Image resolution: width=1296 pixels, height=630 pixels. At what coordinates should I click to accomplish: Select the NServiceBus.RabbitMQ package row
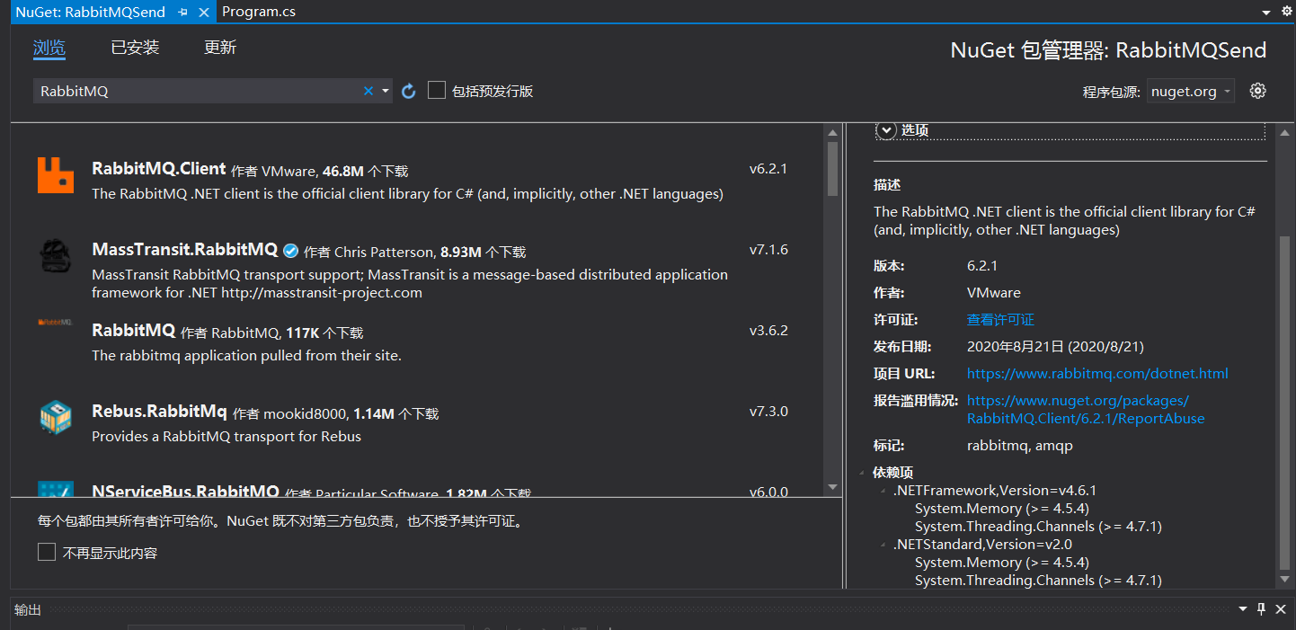(x=417, y=488)
